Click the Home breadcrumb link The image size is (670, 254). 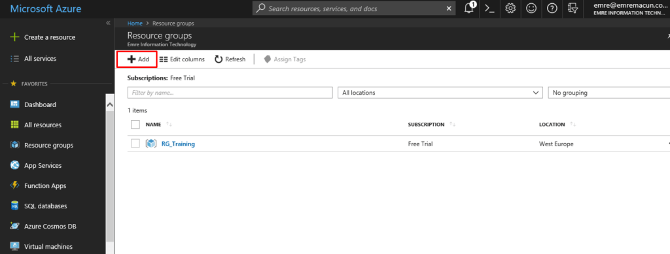135,24
